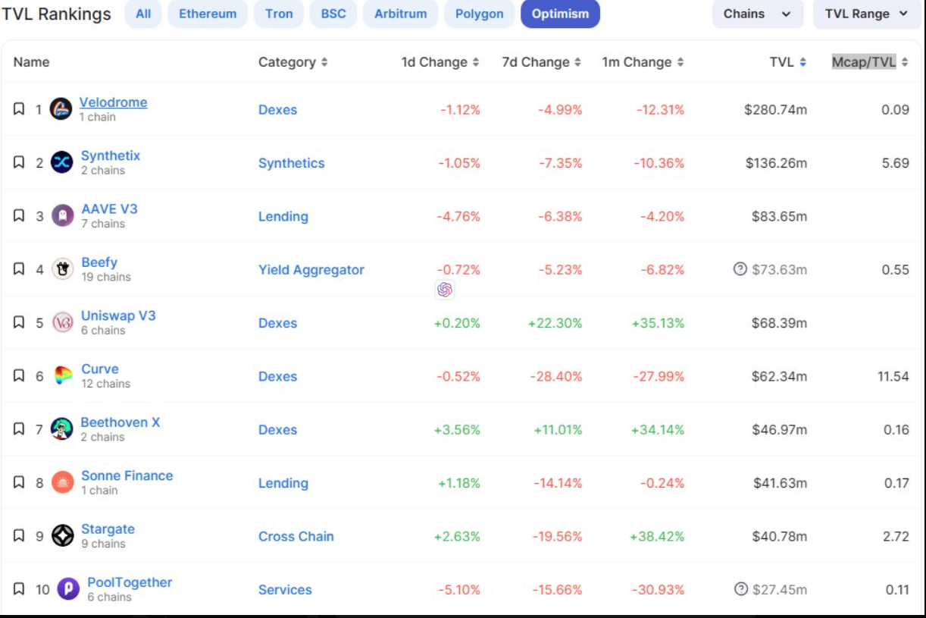Select the All chain filter tab
Image resolution: width=926 pixels, height=618 pixels.
[143, 14]
